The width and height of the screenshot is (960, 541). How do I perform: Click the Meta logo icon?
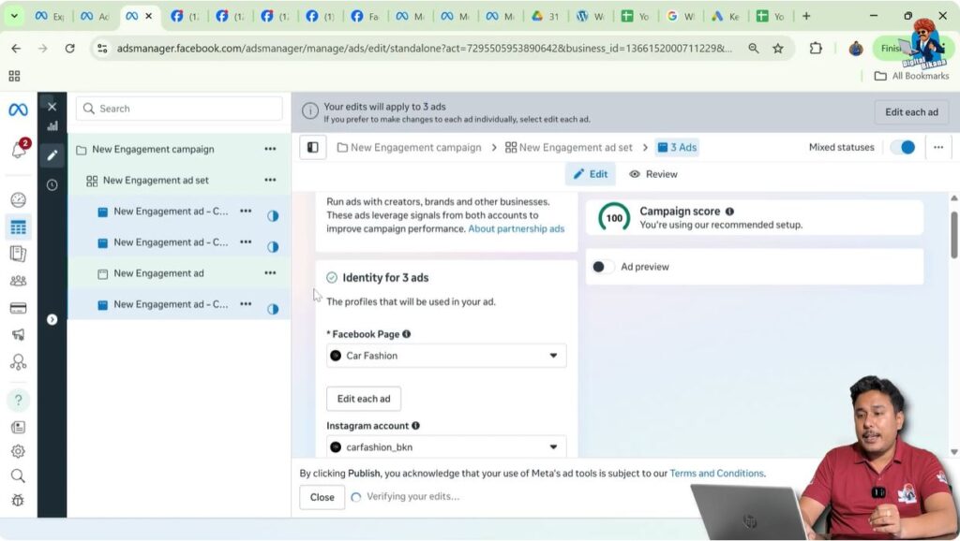pyautogui.click(x=18, y=110)
